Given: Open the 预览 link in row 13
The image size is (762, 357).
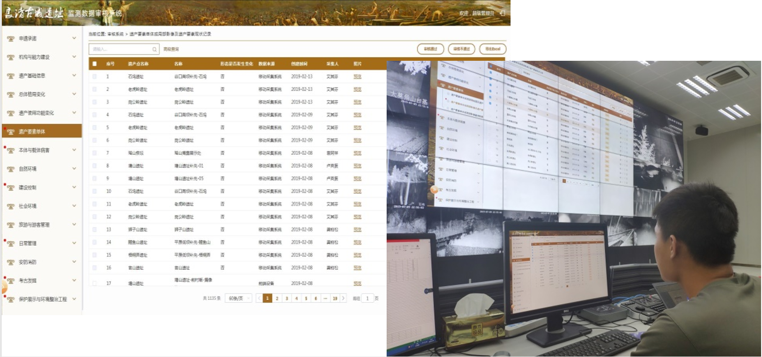Looking at the screenshot, I should pyautogui.click(x=357, y=230).
